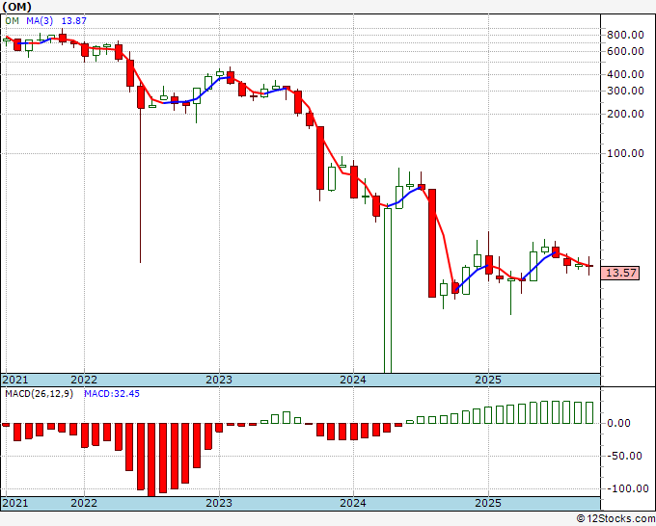Image resolution: width=656 pixels, height=526 pixels.
Task: Click 2025 on the MACD timeline
Action: pos(488,503)
